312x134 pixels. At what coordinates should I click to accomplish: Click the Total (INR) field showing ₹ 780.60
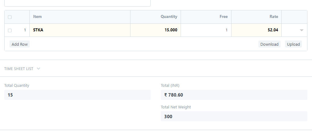point(234,95)
